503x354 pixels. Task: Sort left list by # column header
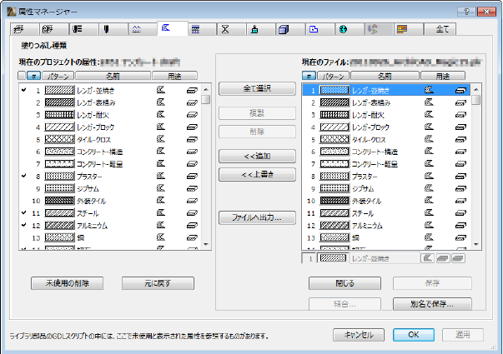pos(33,76)
